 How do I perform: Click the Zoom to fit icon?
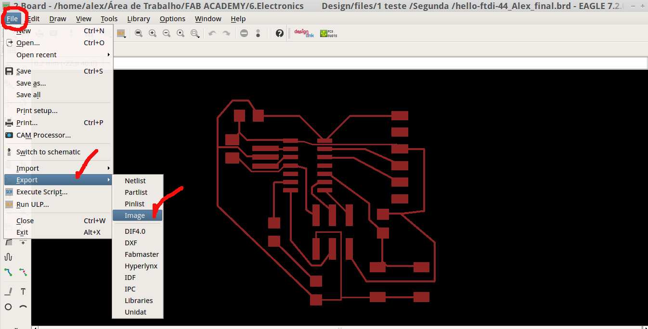pyautogui.click(x=139, y=33)
